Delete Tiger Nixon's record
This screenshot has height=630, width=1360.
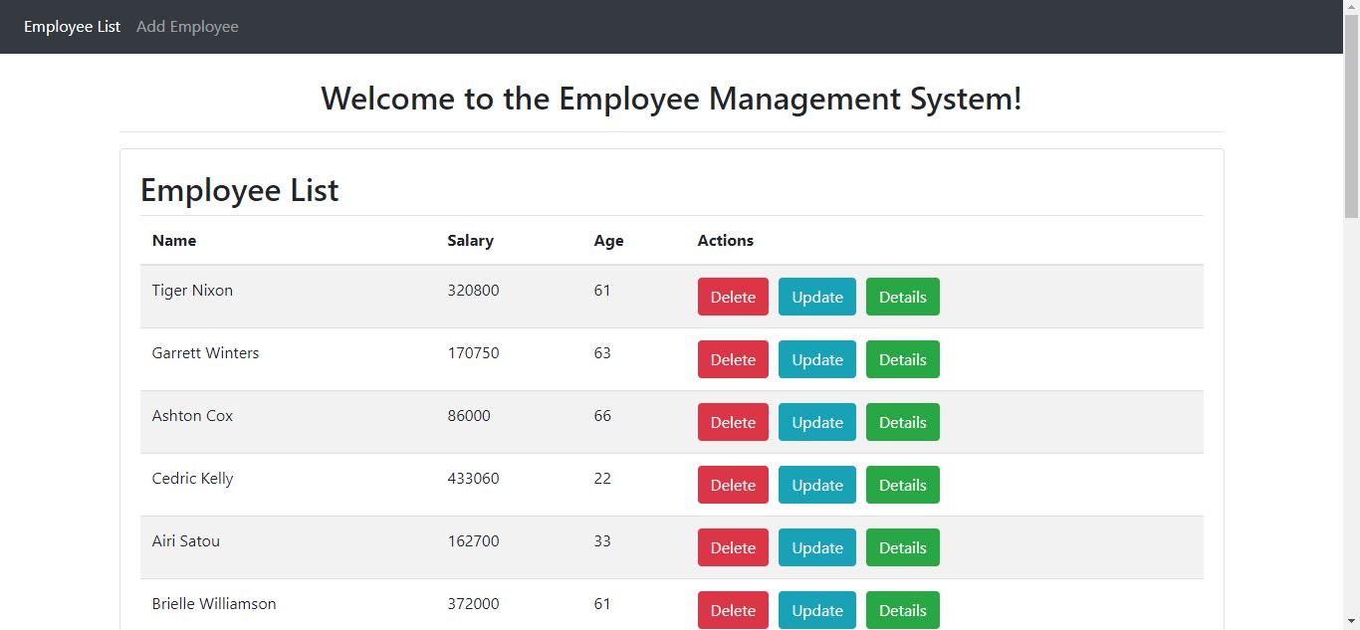[733, 297]
